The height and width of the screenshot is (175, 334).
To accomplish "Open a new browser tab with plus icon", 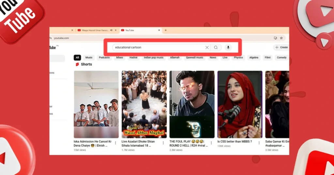I will pyautogui.click(x=165, y=30).
